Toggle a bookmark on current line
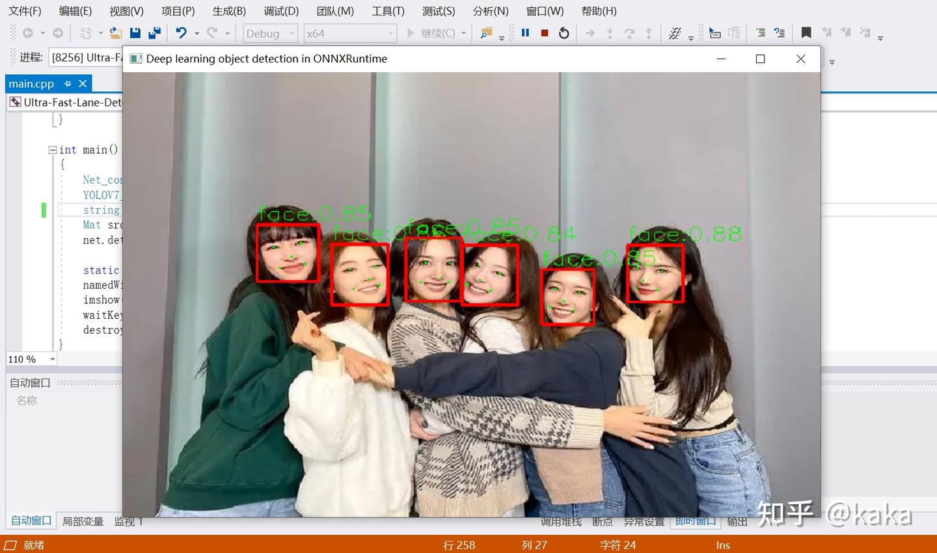This screenshot has height=553, width=937. point(806,33)
